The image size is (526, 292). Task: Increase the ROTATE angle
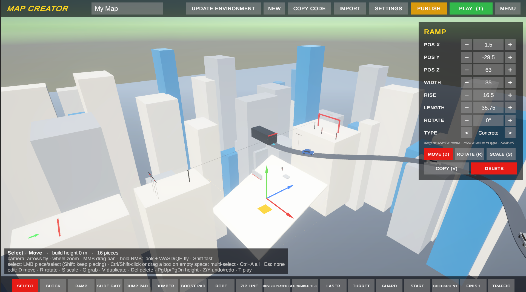pos(510,120)
